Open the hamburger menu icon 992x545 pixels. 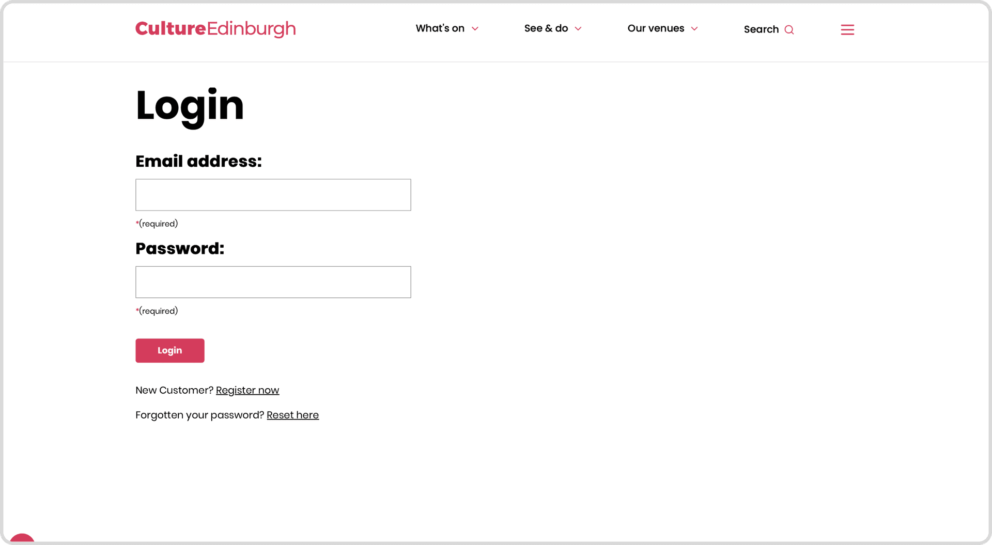point(847,30)
